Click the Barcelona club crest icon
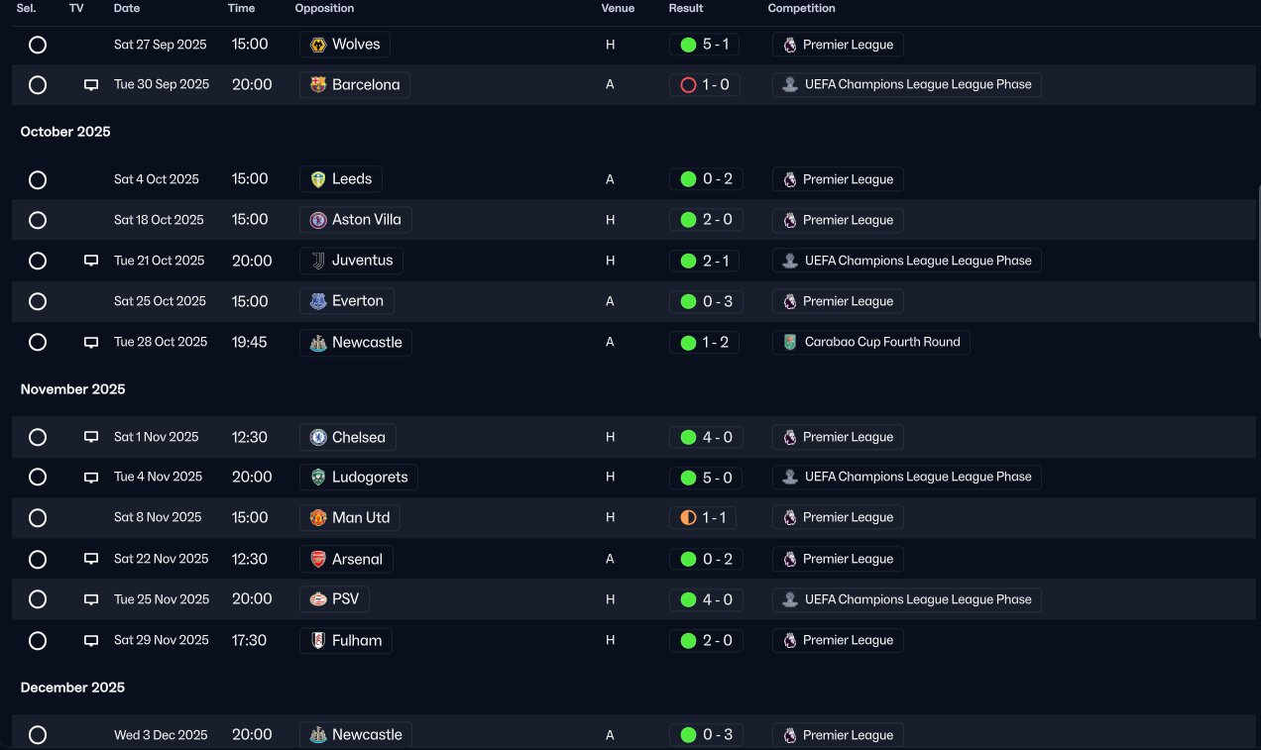The height and width of the screenshot is (750, 1261). [317, 84]
